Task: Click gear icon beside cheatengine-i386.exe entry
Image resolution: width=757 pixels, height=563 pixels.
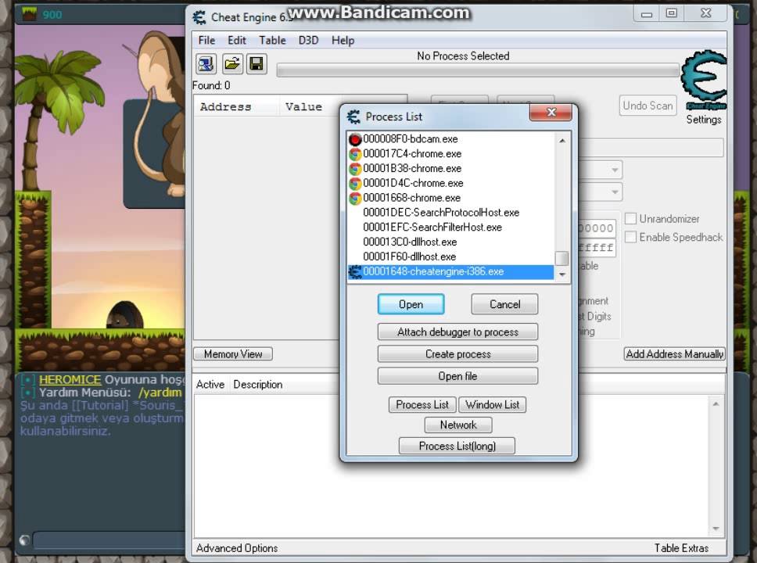Action: click(x=355, y=272)
